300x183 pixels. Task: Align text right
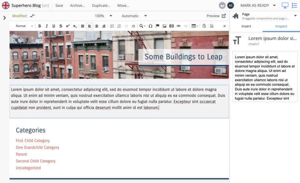[x=104, y=26]
